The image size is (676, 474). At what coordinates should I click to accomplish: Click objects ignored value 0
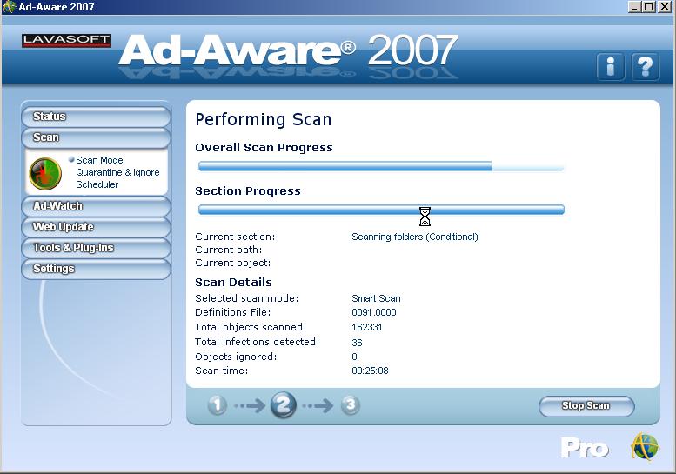pyautogui.click(x=354, y=357)
